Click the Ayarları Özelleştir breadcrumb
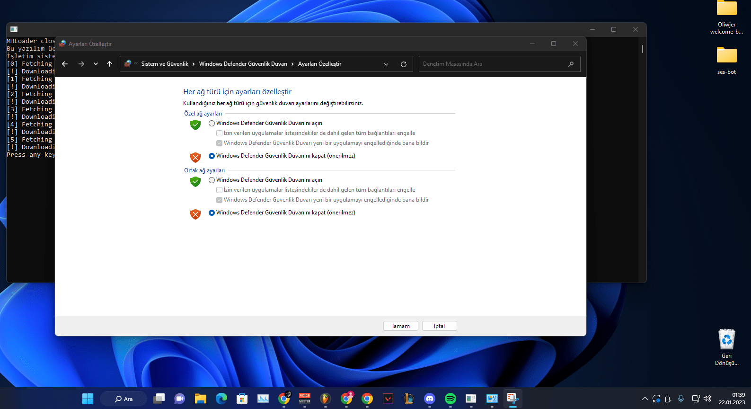Viewport: 751px width, 409px height. coord(319,64)
